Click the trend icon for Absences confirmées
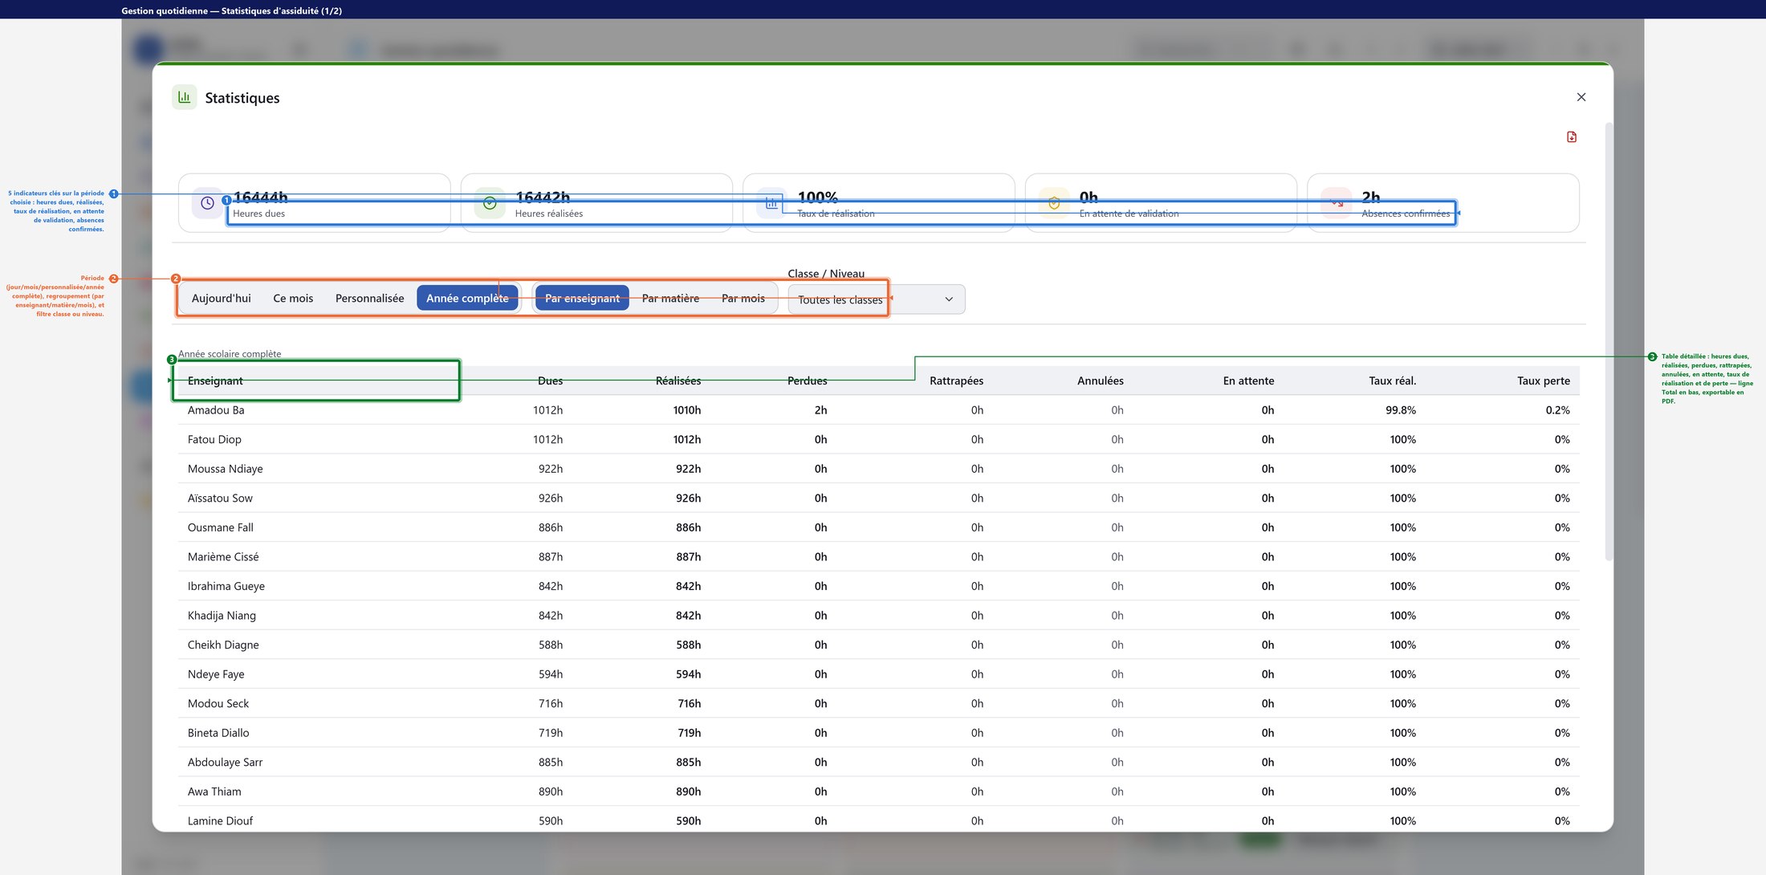This screenshot has width=1766, height=875. pos(1337,203)
